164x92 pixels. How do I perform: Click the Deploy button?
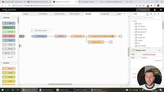[142, 10]
